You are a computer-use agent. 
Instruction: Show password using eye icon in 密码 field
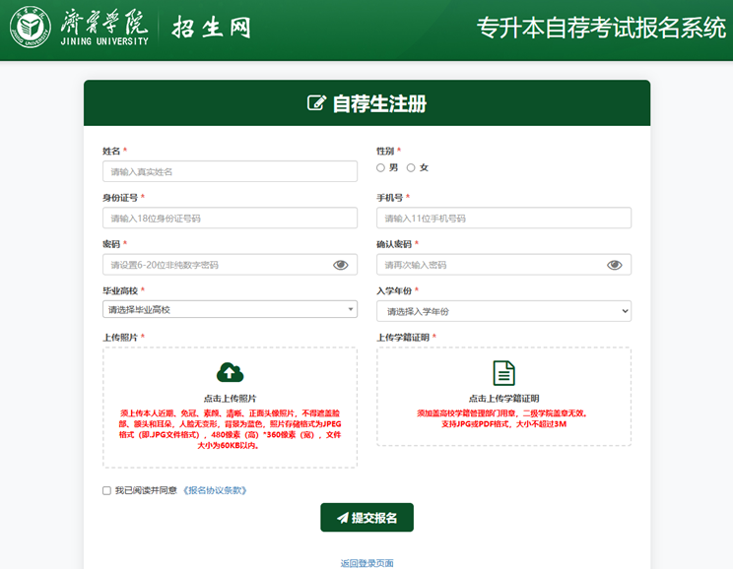[341, 265]
